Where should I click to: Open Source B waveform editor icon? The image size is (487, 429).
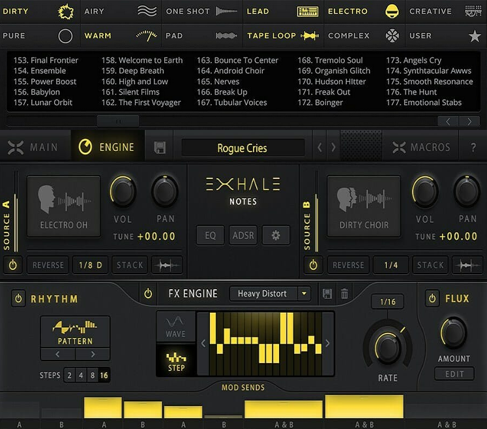pyautogui.click(x=467, y=265)
